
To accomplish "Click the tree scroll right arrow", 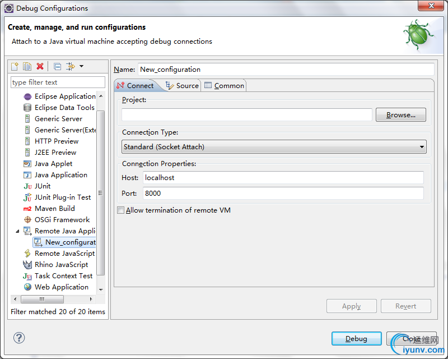I will pos(91,299).
